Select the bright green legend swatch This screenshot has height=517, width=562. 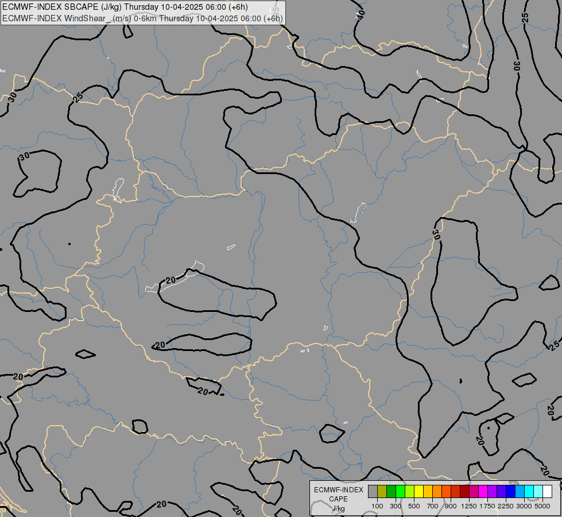click(x=400, y=492)
